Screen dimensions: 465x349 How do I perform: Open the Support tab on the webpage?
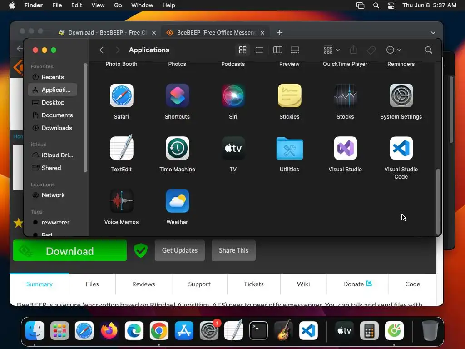coord(199,284)
